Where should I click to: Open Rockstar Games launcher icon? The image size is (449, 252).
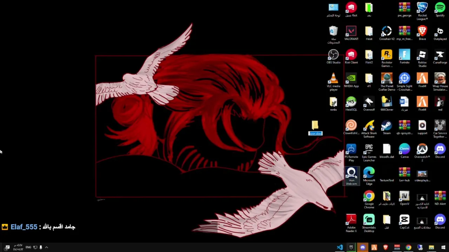click(387, 58)
